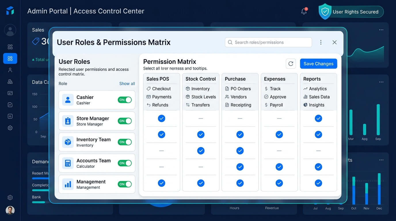Turn off the Accounts Team role toggle
396x221 pixels.
[125, 163]
